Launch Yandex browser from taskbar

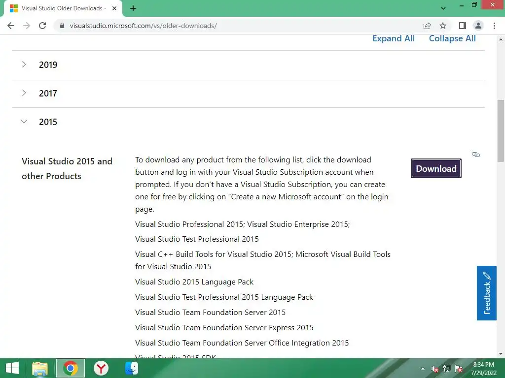click(x=101, y=368)
